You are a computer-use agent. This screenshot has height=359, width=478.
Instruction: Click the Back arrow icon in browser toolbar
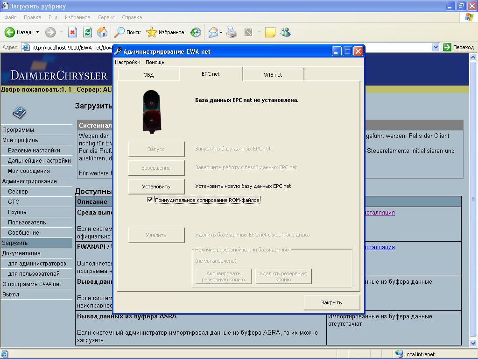pos(9,32)
